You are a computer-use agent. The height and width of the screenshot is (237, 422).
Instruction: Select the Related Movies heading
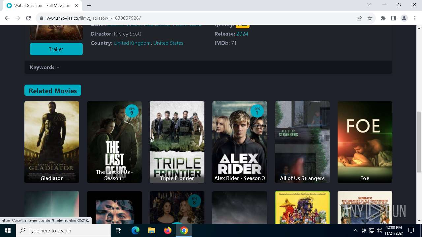[x=53, y=91]
